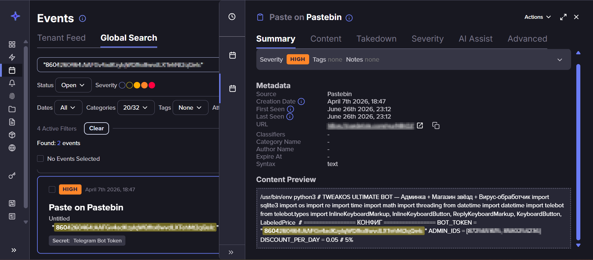Switch to the Tenant Feed tab
593x260 pixels.
61,38
